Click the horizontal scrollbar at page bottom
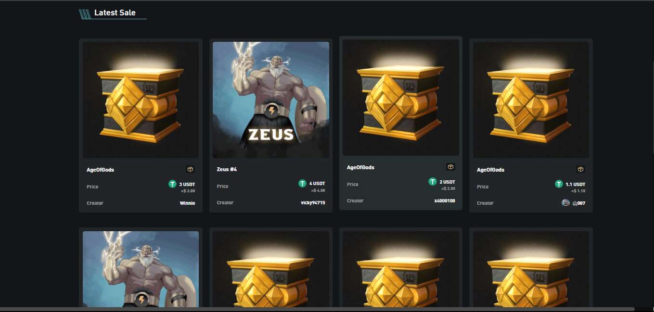Image resolution: width=654 pixels, height=312 pixels. click(x=317, y=309)
